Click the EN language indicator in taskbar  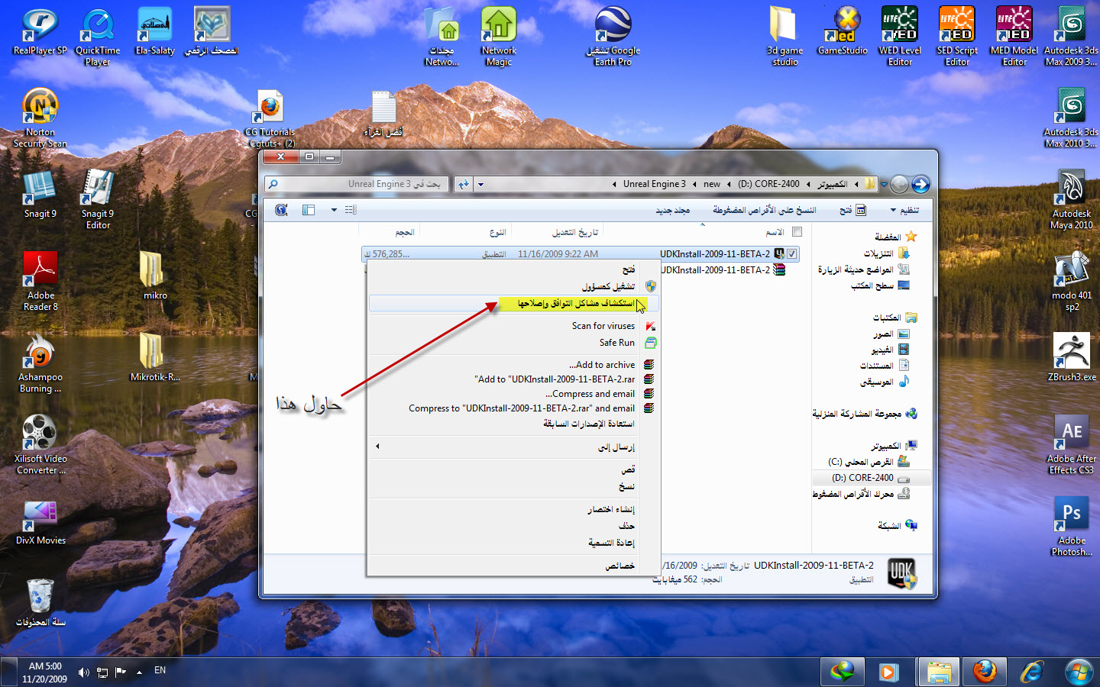160,670
